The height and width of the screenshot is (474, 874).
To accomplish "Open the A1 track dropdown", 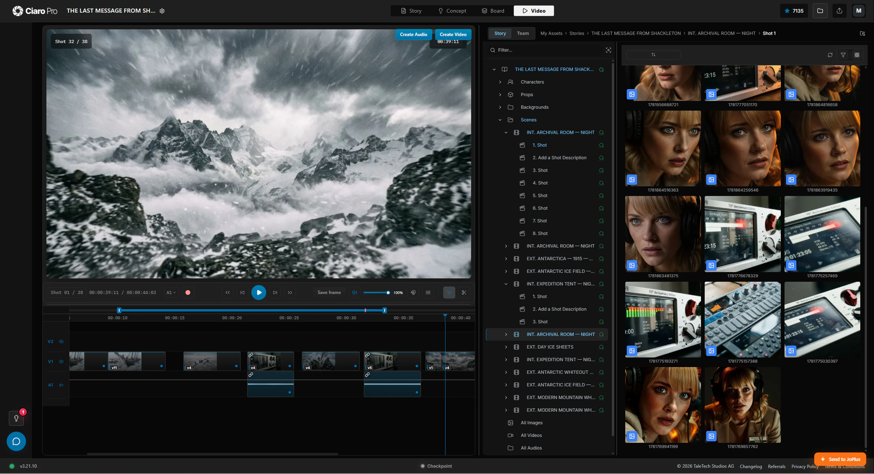I will tap(171, 292).
